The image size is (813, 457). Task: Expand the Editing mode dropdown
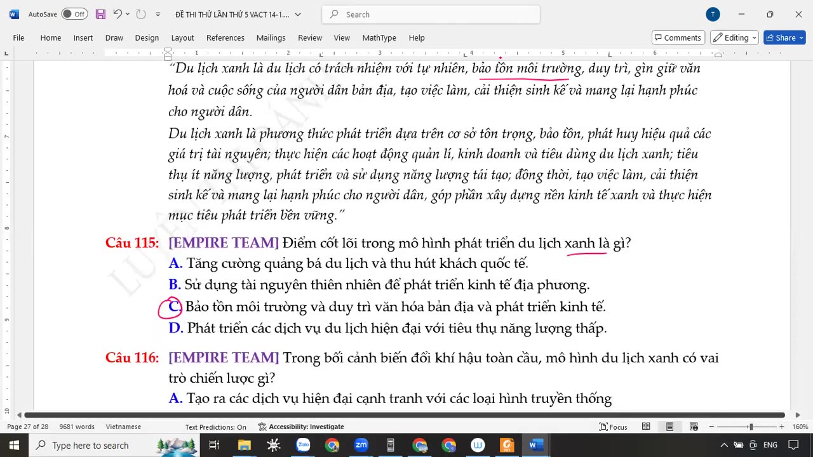[735, 37]
